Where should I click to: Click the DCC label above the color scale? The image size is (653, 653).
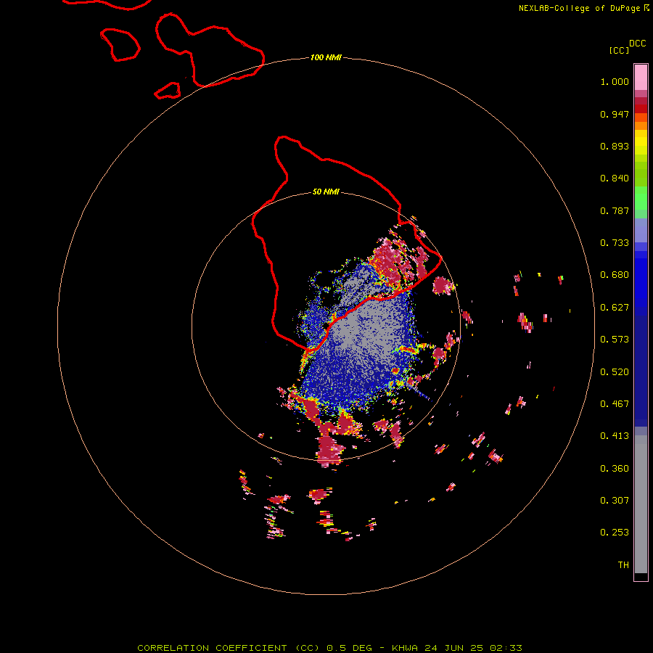coord(638,44)
